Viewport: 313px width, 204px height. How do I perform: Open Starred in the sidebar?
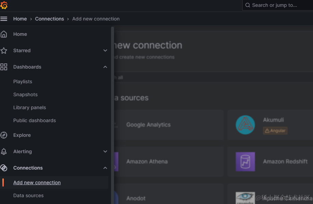pyautogui.click(x=22, y=50)
